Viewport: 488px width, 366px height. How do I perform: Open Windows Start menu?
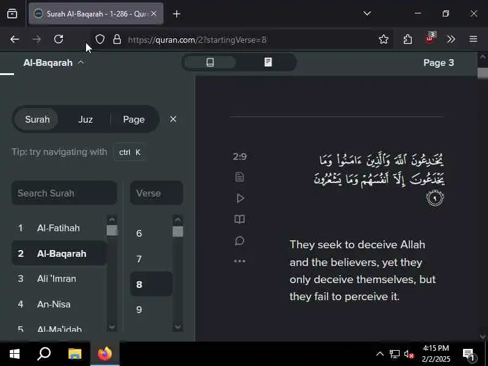click(x=14, y=354)
